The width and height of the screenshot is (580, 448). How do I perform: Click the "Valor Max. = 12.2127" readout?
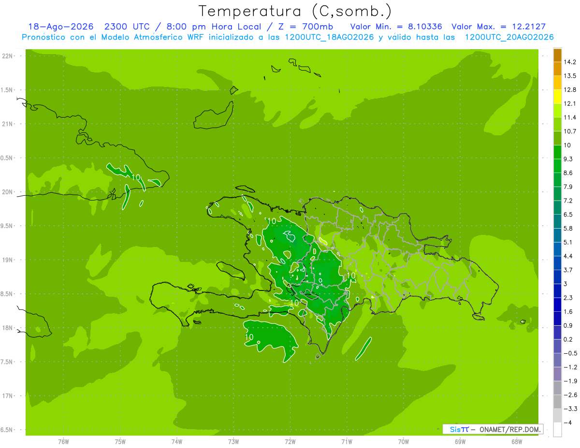(498, 27)
